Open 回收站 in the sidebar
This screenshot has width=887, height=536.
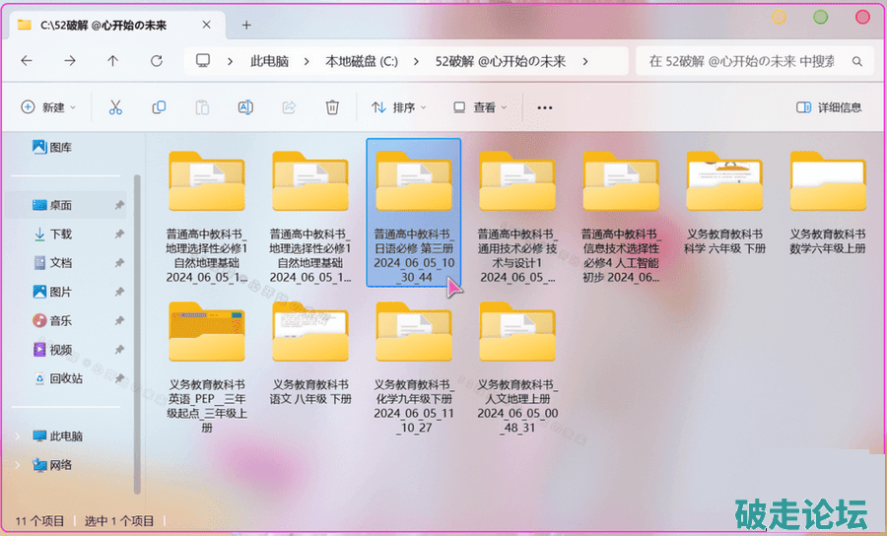[x=66, y=378]
